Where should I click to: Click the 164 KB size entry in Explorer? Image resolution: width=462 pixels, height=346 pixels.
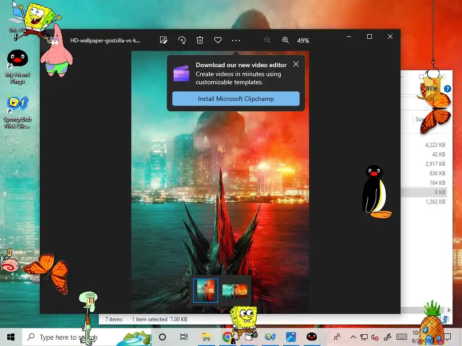tap(437, 183)
